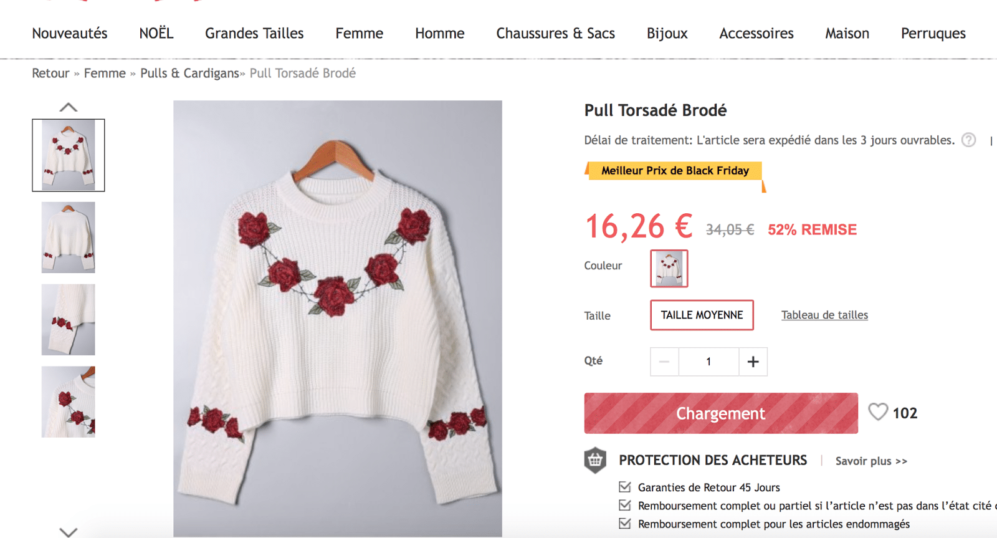
Task: View the second sweater back thumbnail
Action: click(69, 238)
